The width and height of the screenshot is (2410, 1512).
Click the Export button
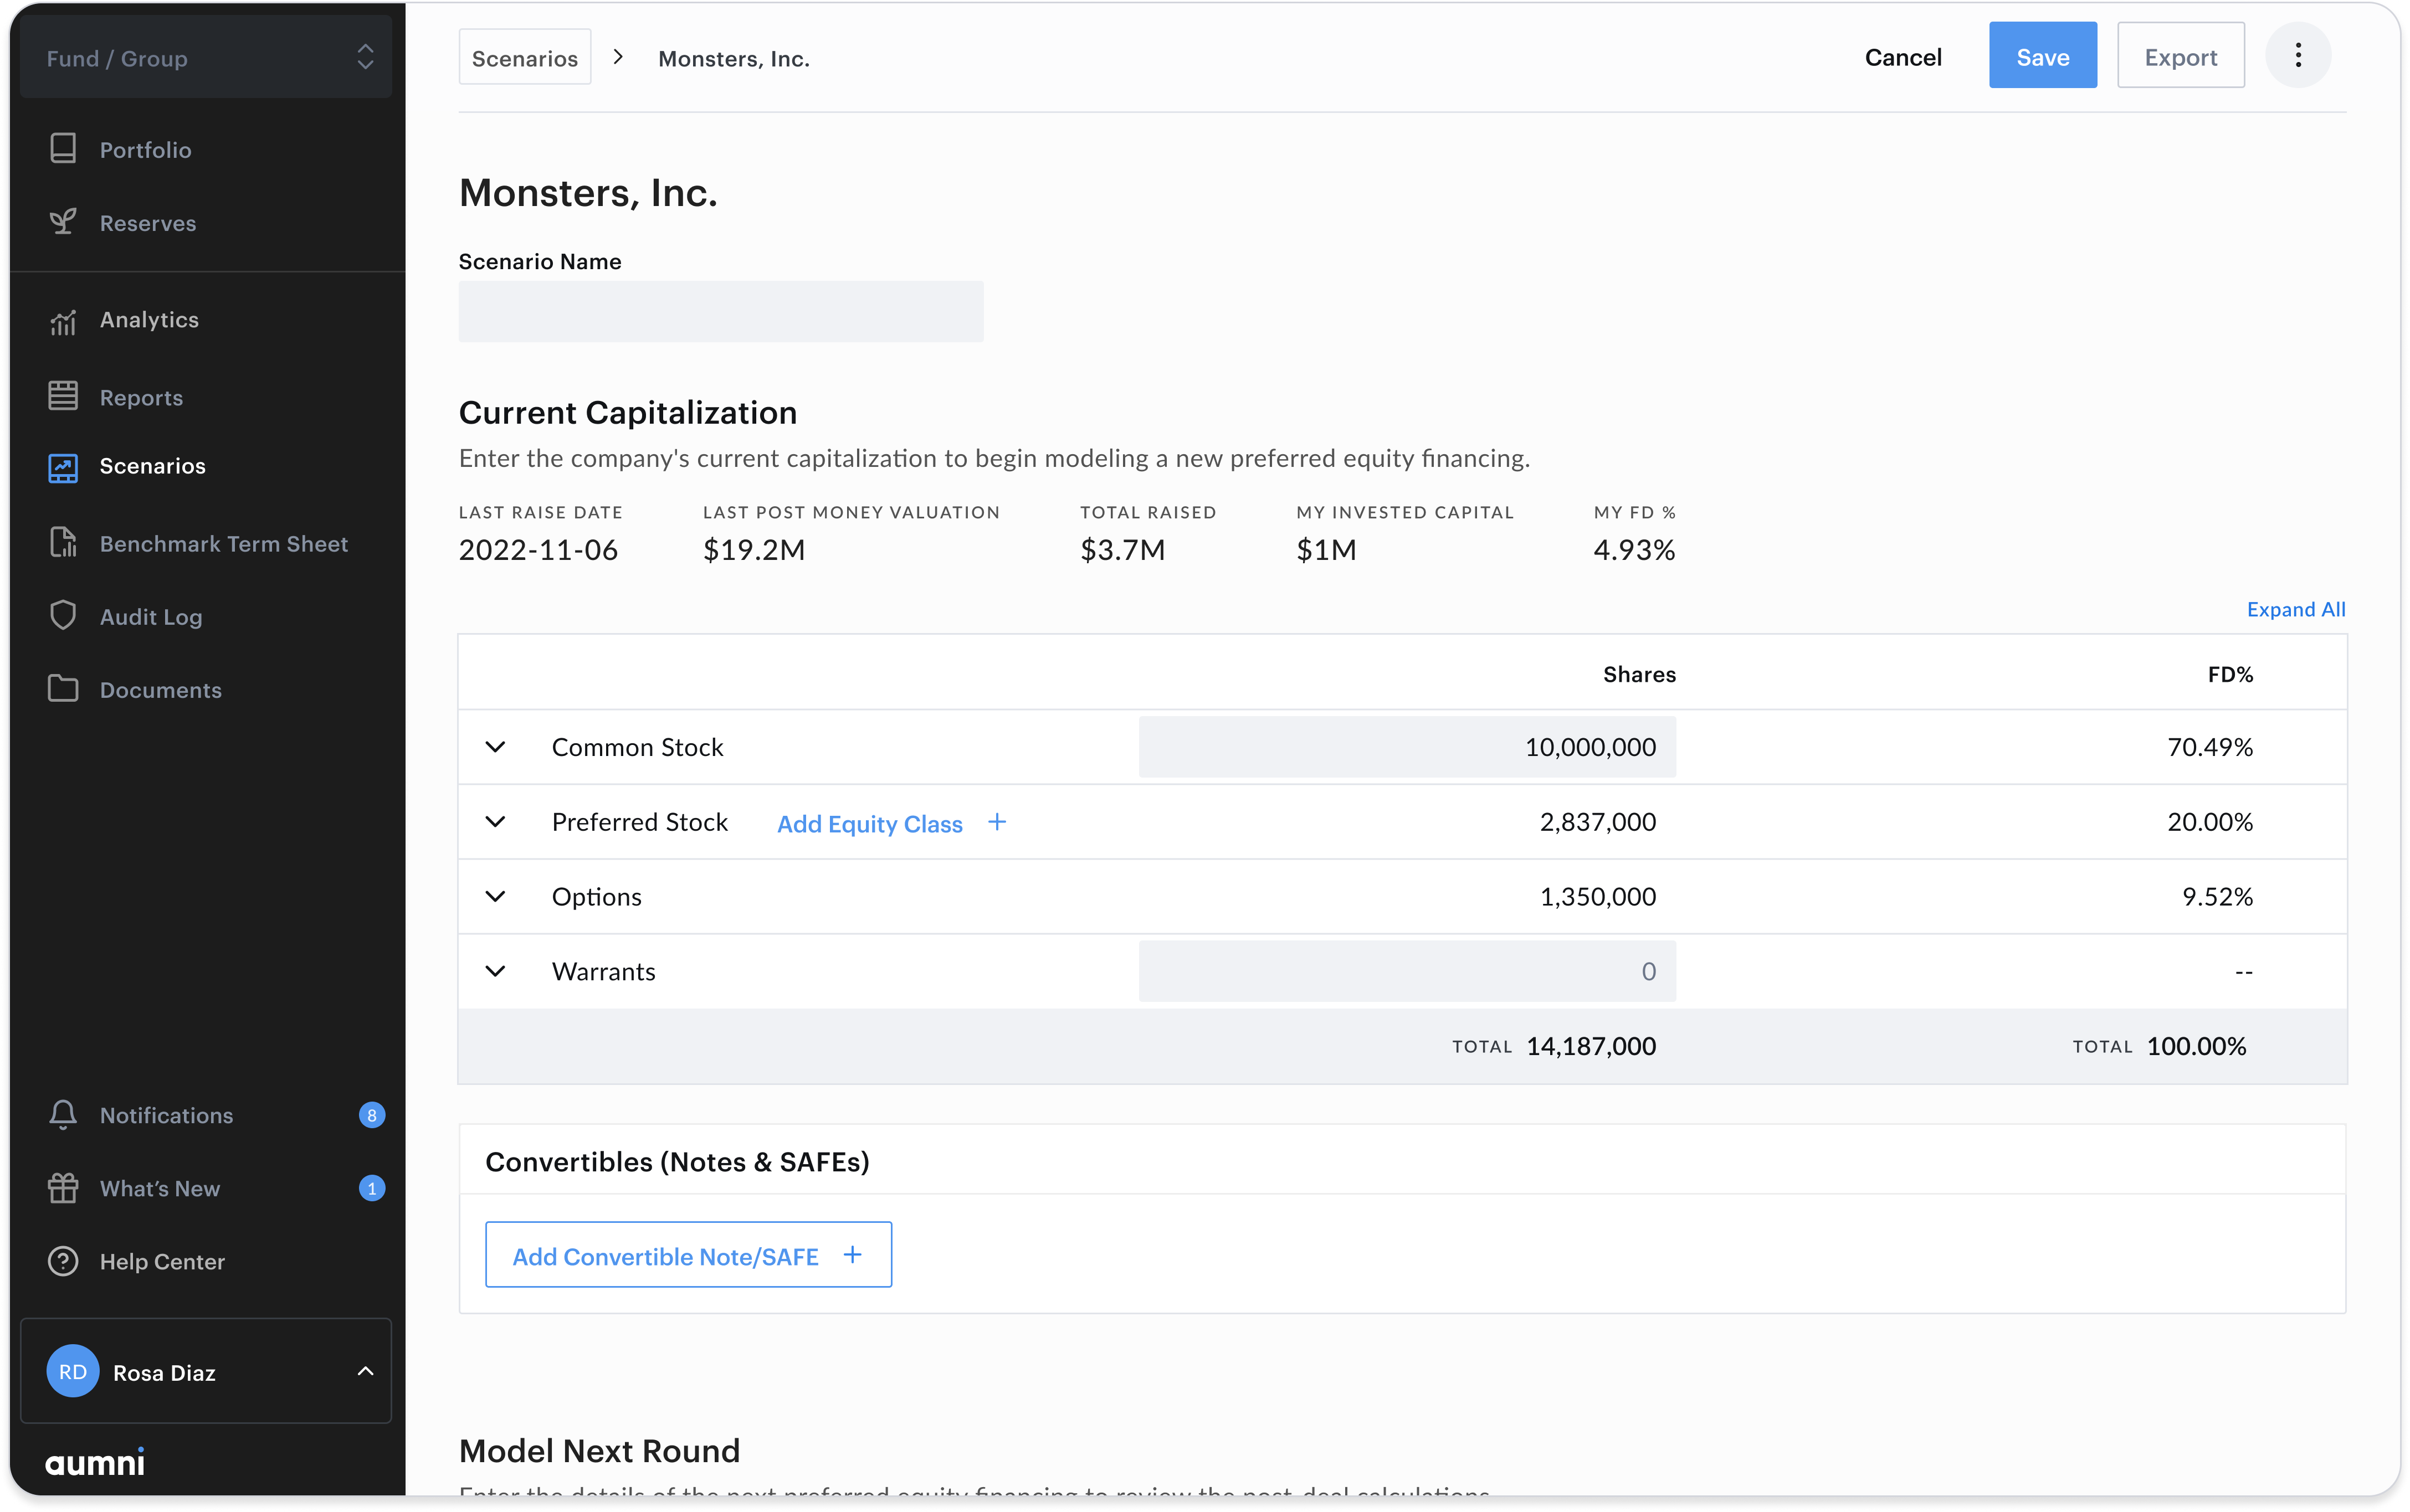[x=2180, y=56]
